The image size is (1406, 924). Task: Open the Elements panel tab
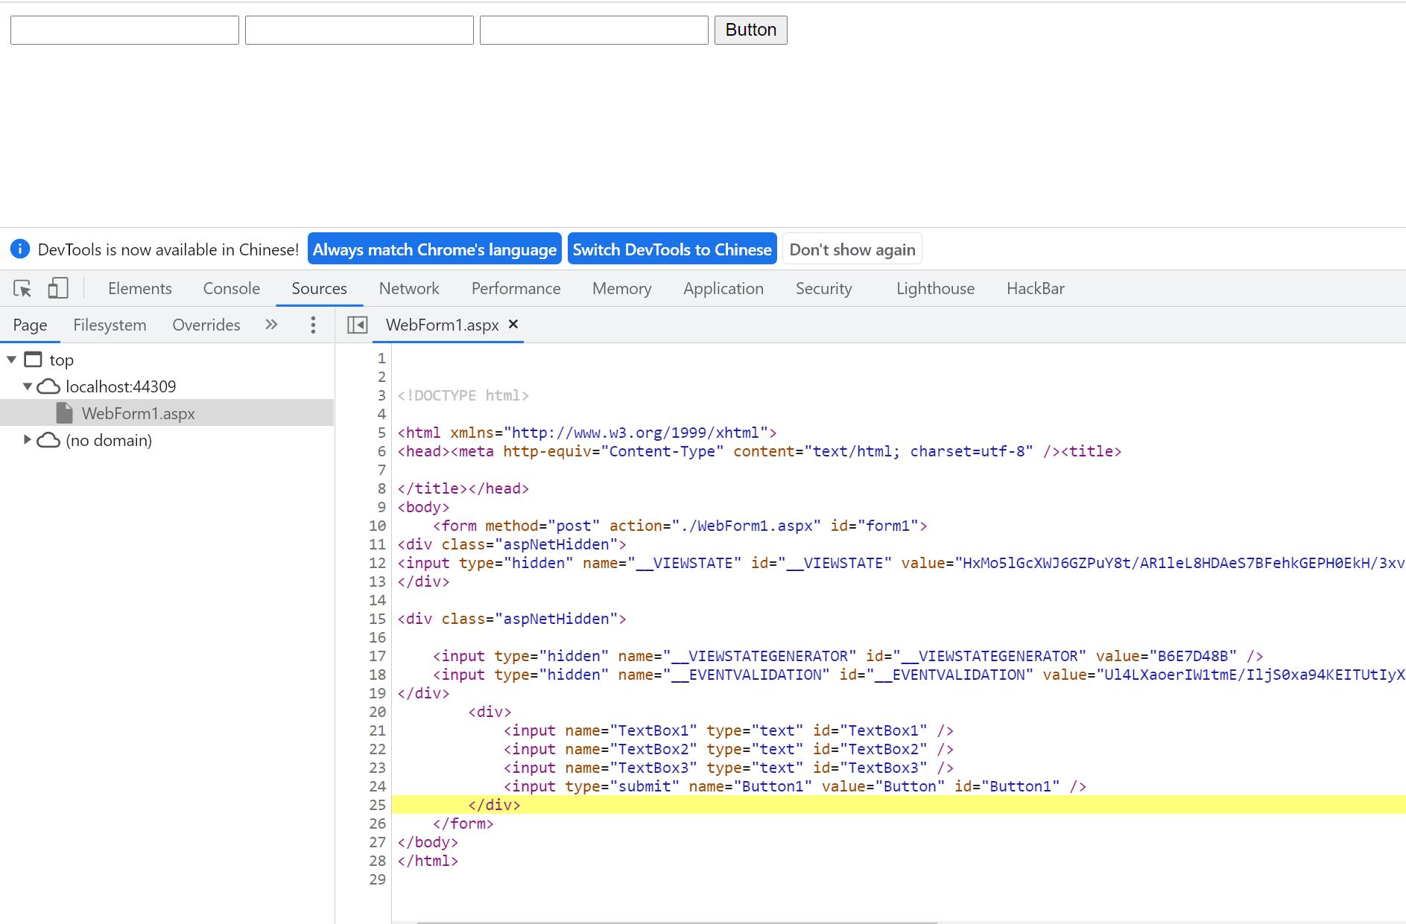click(x=140, y=288)
